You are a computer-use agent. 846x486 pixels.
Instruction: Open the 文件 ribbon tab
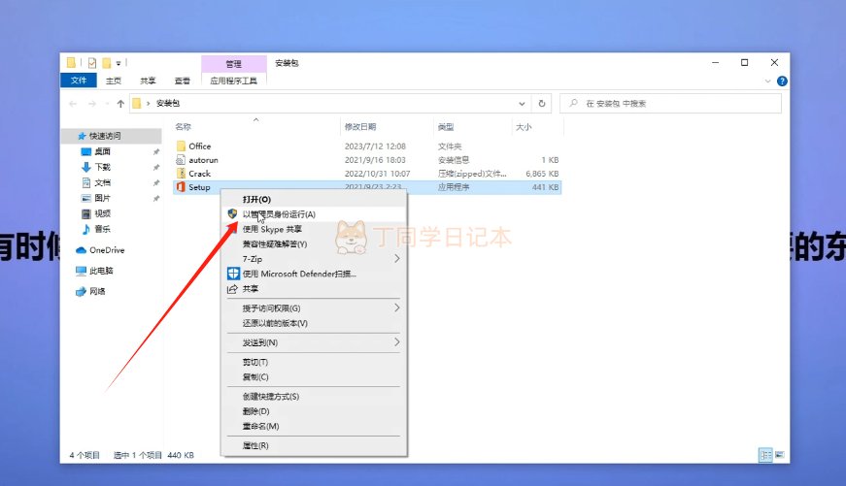pyautogui.click(x=79, y=81)
